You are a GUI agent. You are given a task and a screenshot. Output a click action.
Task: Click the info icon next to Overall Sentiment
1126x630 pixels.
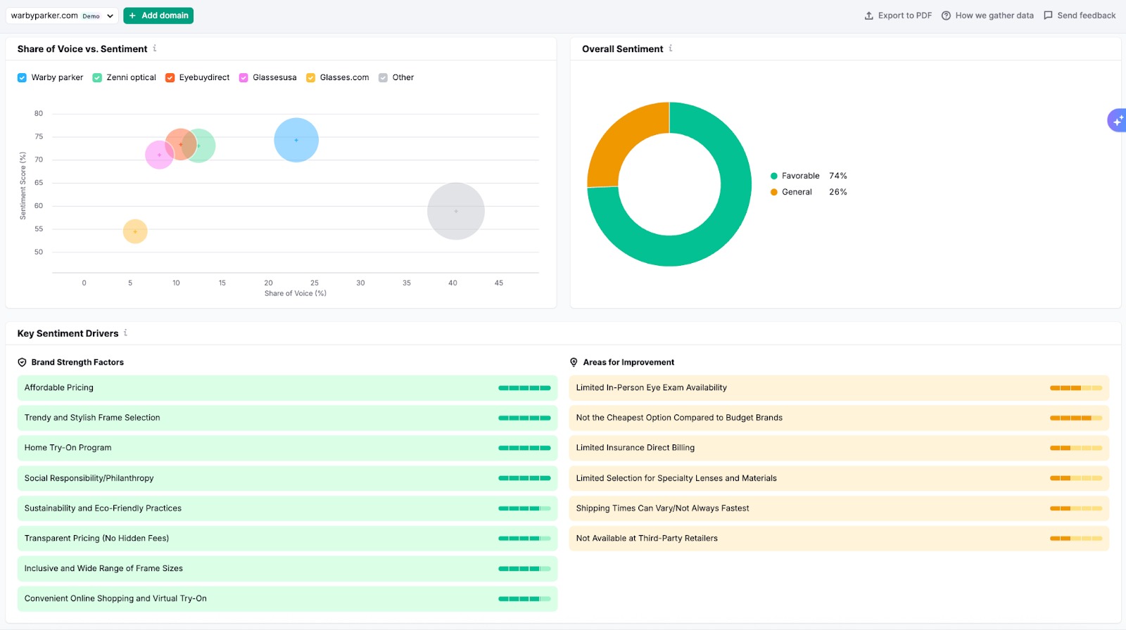[671, 49]
